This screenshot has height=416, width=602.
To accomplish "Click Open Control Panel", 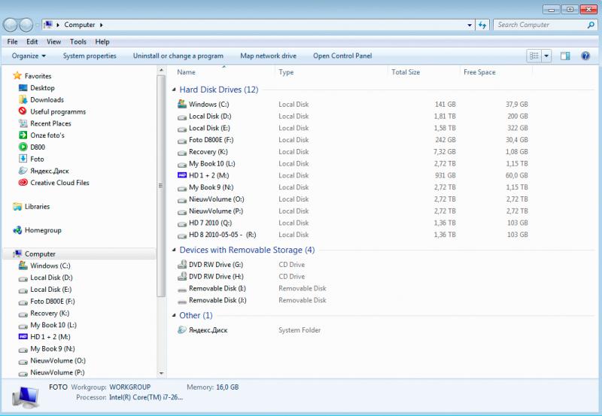I will click(x=342, y=56).
